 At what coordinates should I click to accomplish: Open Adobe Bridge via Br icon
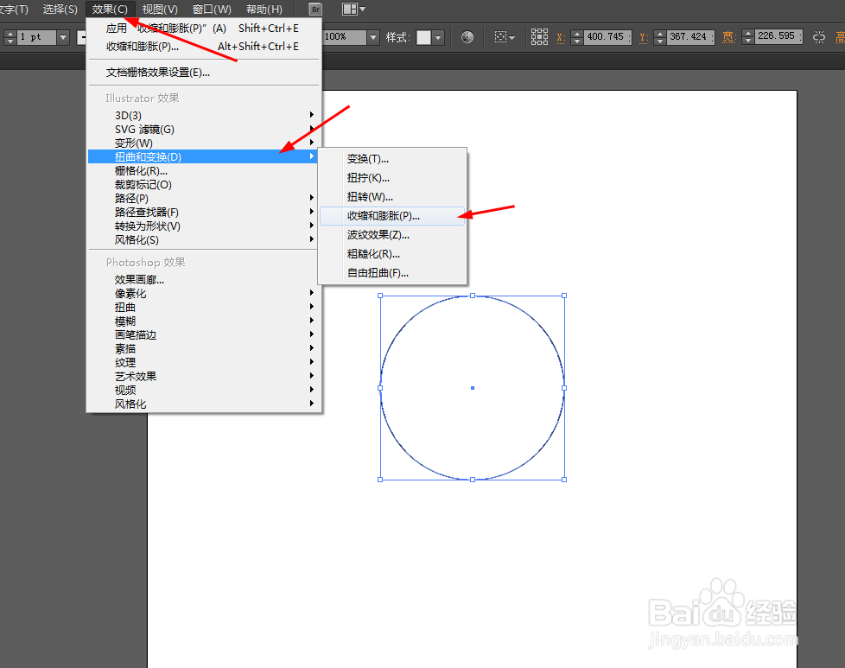click(x=316, y=10)
